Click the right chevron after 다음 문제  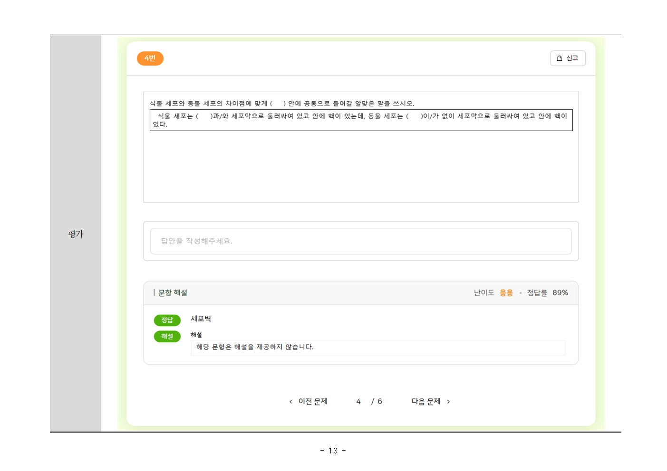pyautogui.click(x=448, y=402)
